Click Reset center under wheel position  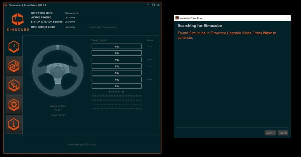[x=58, y=115]
